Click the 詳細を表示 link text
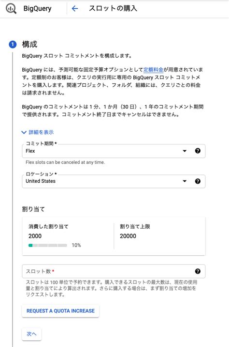 [x=41, y=132]
